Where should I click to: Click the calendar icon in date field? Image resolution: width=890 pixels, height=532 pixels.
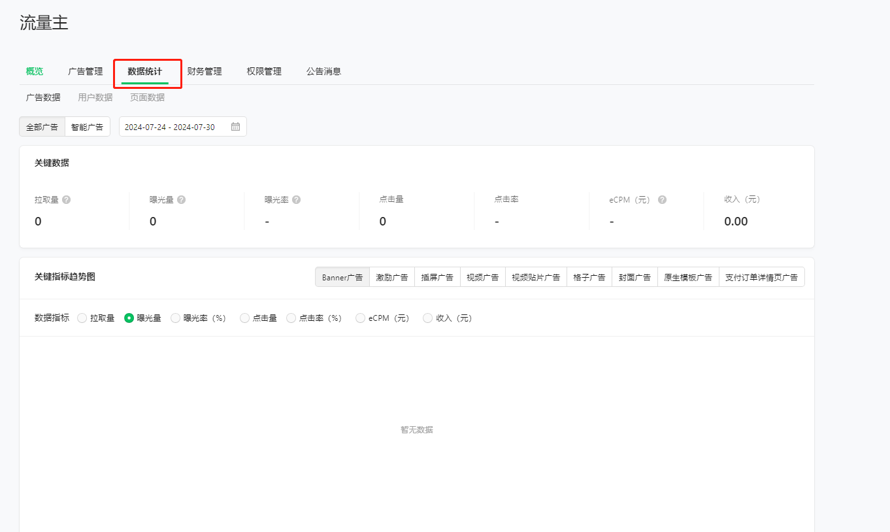[235, 127]
